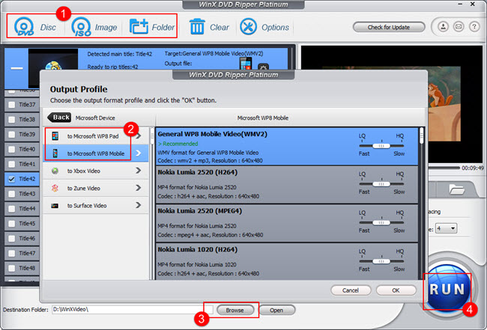The height and width of the screenshot is (330, 487).
Task: Open the Options settings
Action: coord(264,27)
